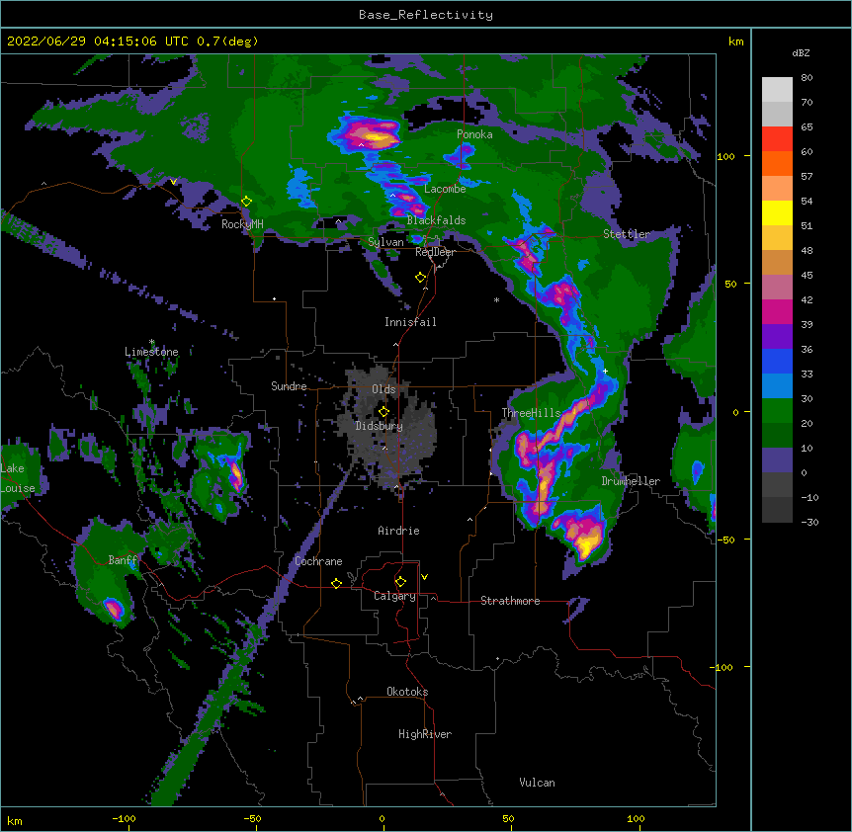Viewport: 852px width, 832px height.
Task: Click the white asterisk above Limestone label
Action: coord(151,342)
